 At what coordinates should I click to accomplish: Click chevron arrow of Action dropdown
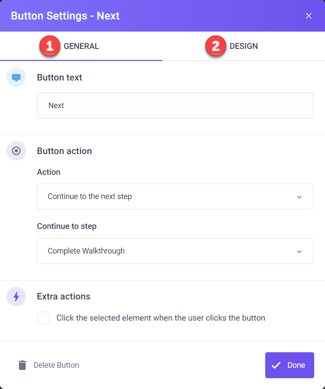[299, 197]
